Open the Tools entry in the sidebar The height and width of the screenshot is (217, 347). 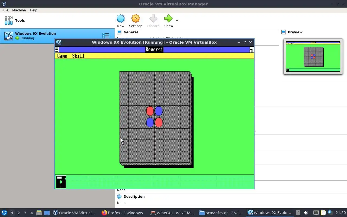coord(57,20)
